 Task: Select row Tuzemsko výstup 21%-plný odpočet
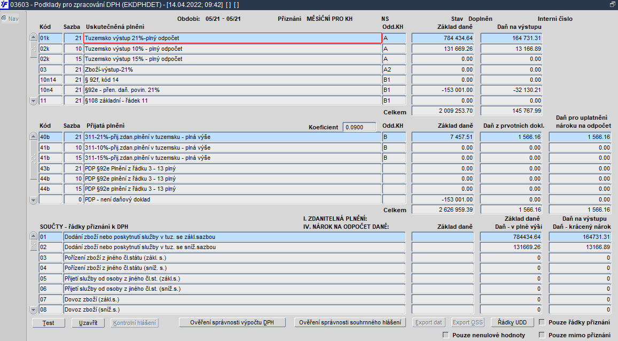click(x=232, y=38)
